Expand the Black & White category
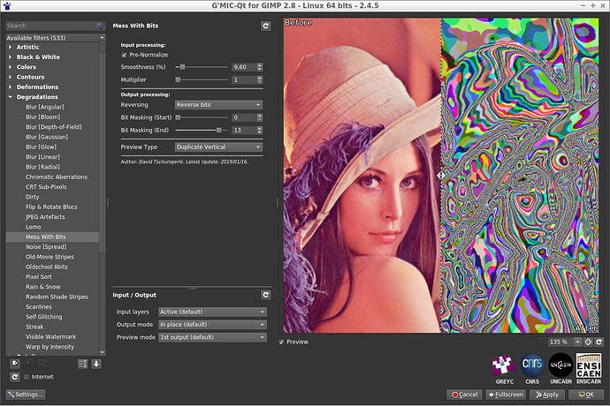 click(x=10, y=57)
